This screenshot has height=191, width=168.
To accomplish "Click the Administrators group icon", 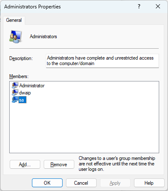I will click(16, 37).
